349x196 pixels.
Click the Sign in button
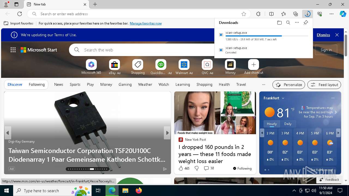[x=326, y=50]
